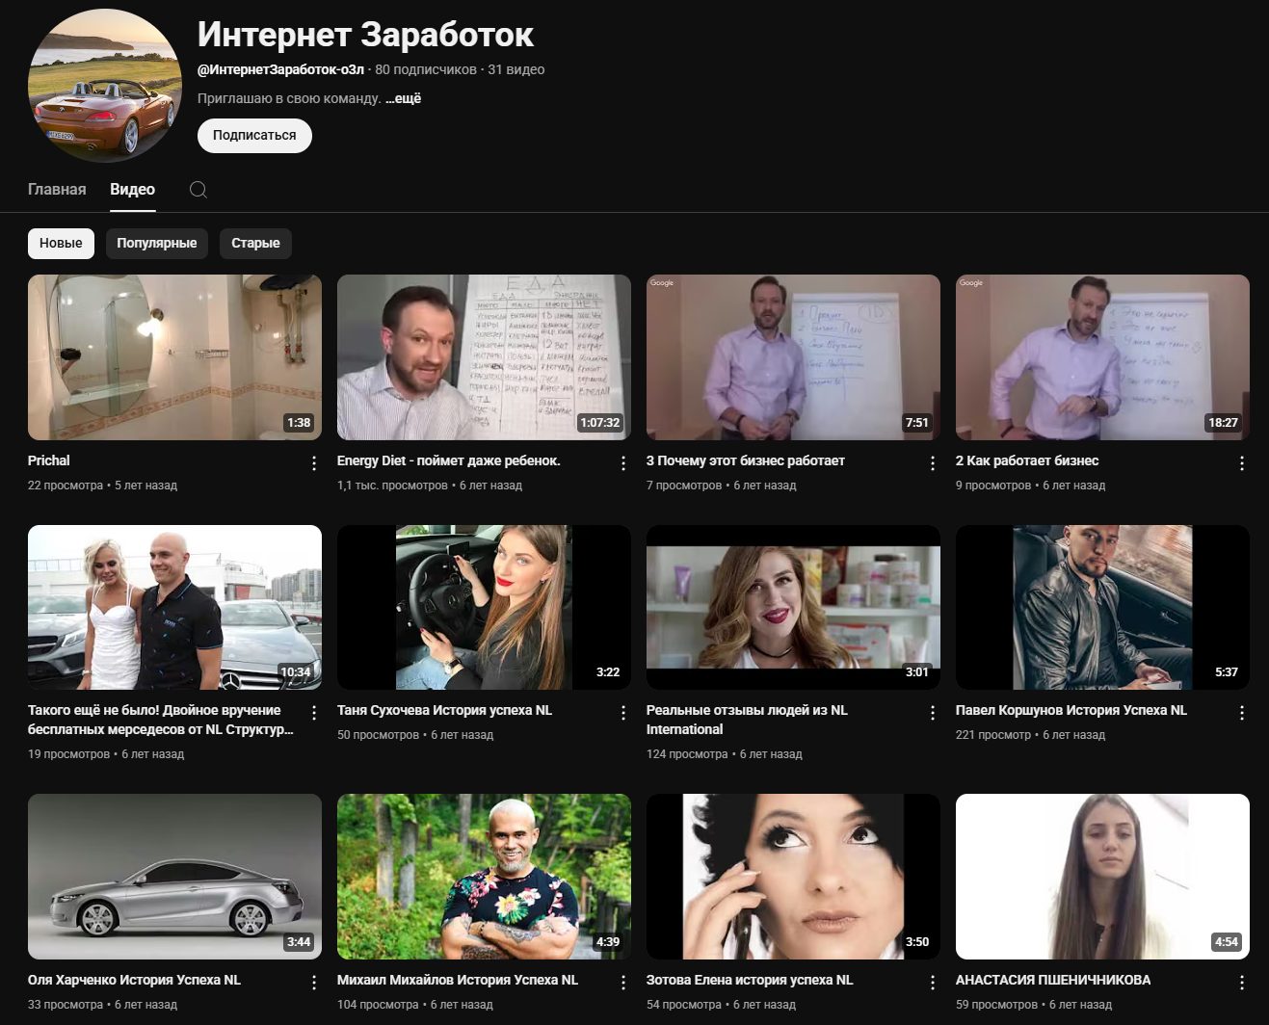Open 'АНАСТАСИЯ ПШЕНИЧНИКОВА' video title
The height and width of the screenshot is (1025, 1269).
(1053, 980)
